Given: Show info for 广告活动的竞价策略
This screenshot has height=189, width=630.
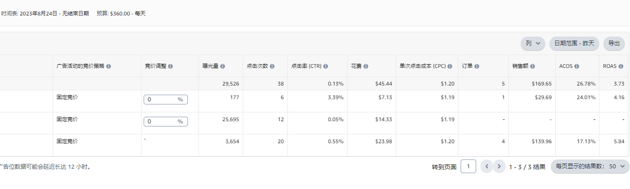Looking at the screenshot, I should [109, 66].
